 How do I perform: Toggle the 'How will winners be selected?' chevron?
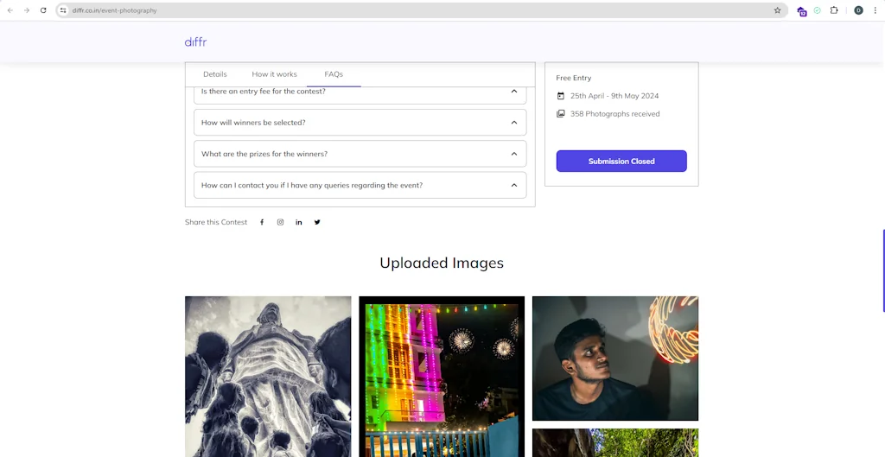(x=514, y=123)
